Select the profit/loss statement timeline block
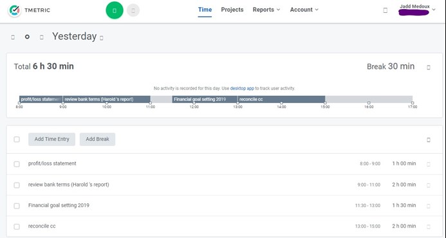Screen dimensions: 446x238 pyautogui.click(x=41, y=99)
